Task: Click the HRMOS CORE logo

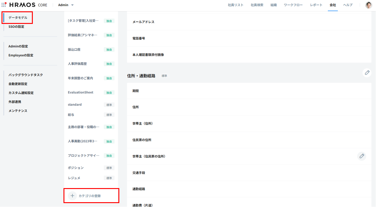Action: pos(28,5)
